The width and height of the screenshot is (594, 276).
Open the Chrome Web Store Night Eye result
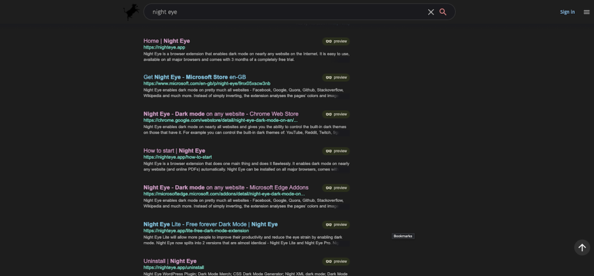pos(220,114)
